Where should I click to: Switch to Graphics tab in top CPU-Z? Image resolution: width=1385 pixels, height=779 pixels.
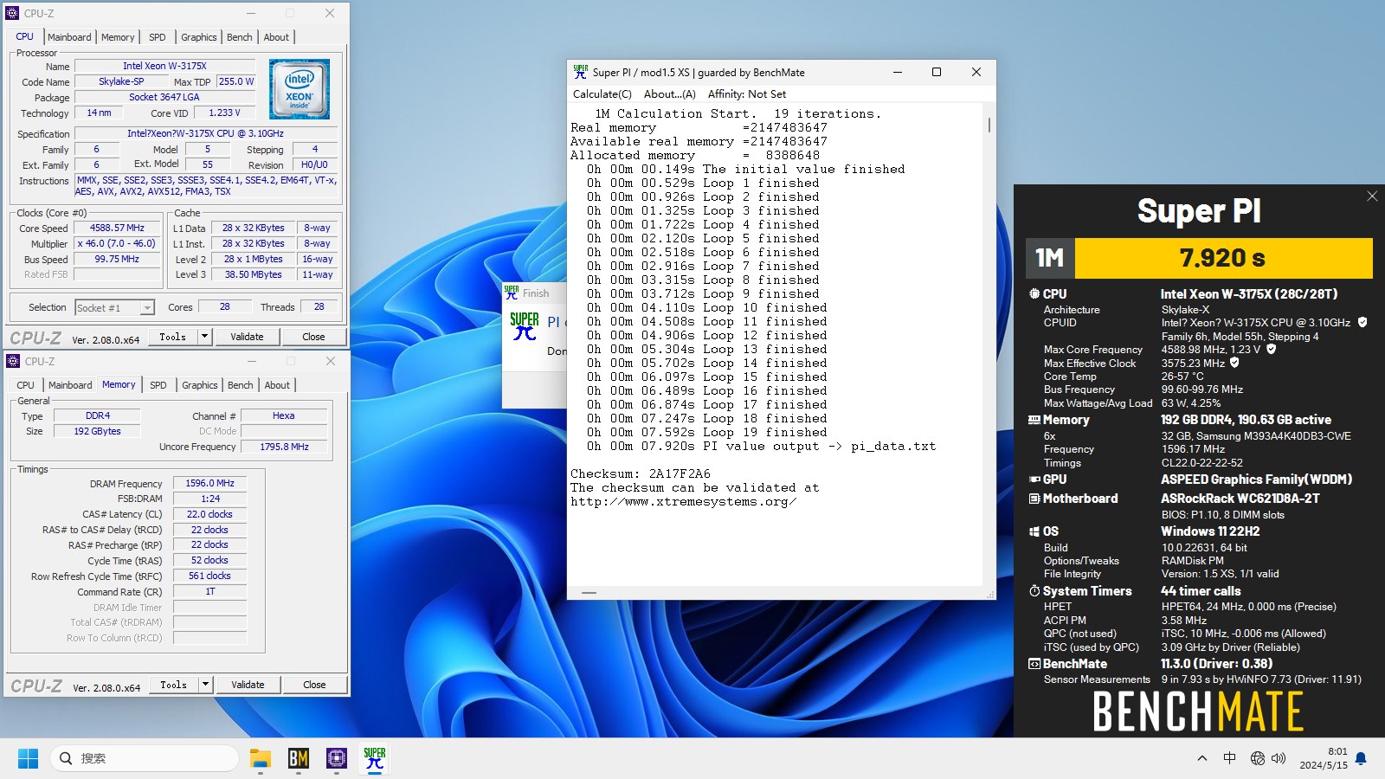click(199, 37)
